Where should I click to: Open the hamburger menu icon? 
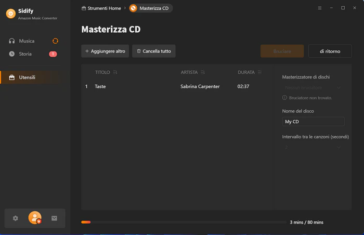(320, 8)
